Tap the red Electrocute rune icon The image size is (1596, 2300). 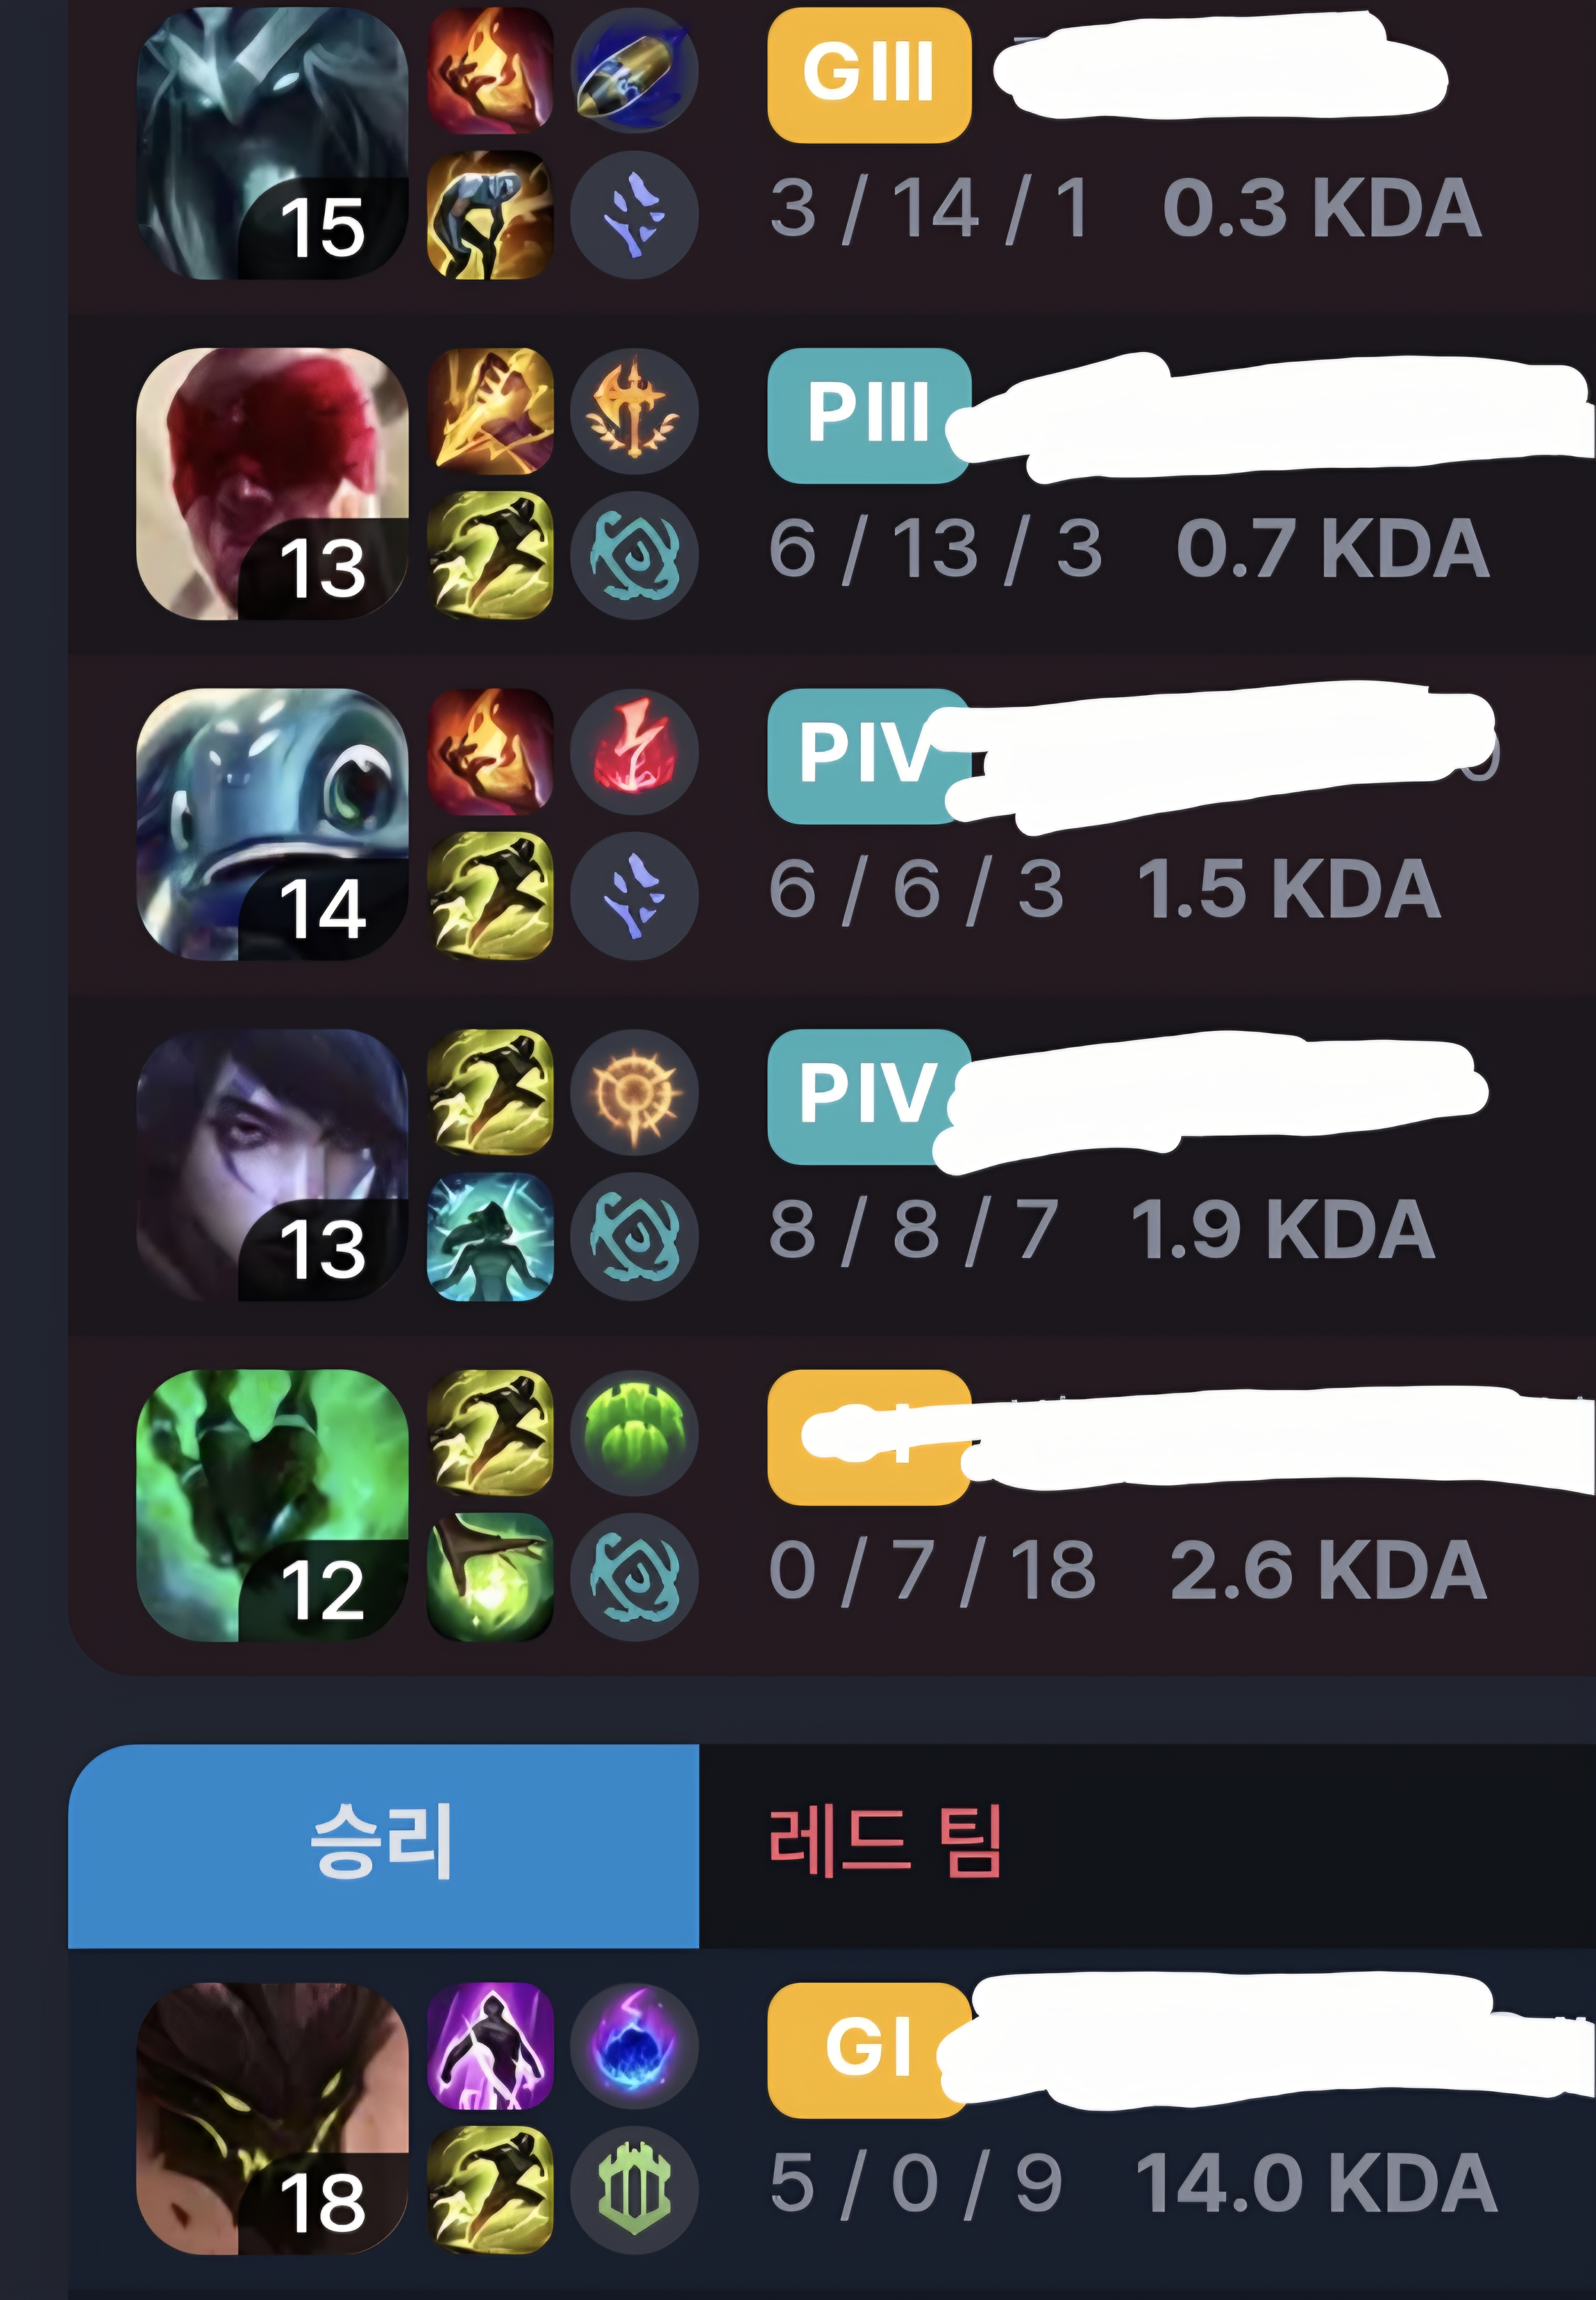point(634,752)
